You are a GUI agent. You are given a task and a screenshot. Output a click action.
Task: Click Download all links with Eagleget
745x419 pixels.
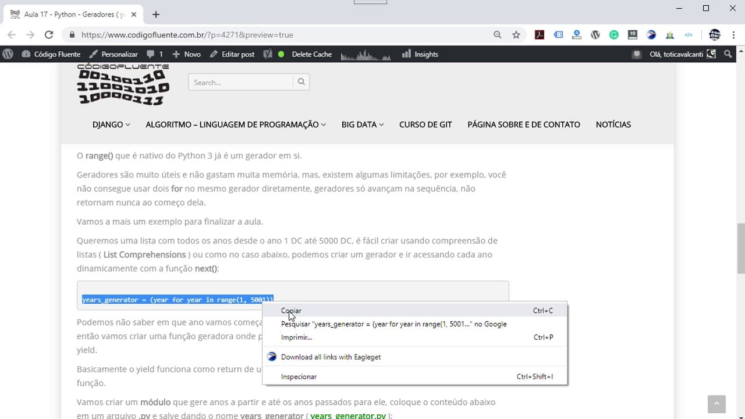click(415, 357)
